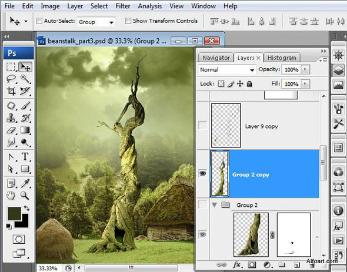
Task: Switch to the Histogram tab
Action: pyautogui.click(x=282, y=58)
